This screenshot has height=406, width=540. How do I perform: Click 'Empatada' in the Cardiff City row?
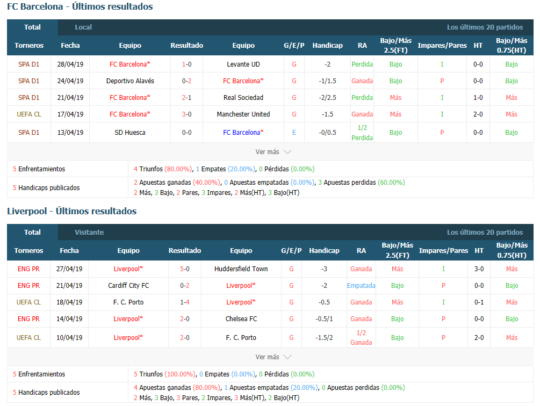click(x=361, y=286)
